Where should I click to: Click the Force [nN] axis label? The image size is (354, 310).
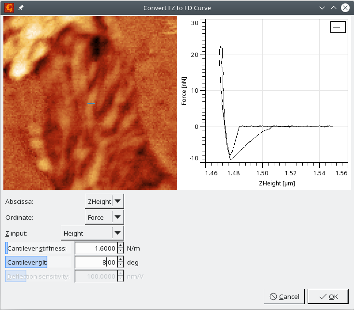click(184, 91)
